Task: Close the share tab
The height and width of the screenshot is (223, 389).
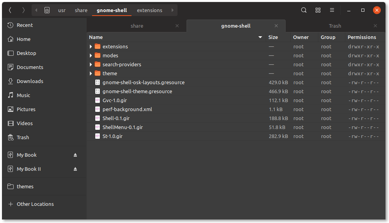Action: pos(177,26)
